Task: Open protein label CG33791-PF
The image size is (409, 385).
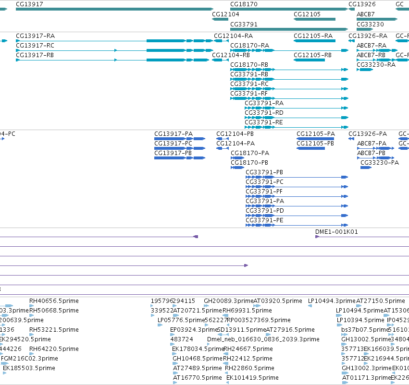Action: click(x=264, y=192)
